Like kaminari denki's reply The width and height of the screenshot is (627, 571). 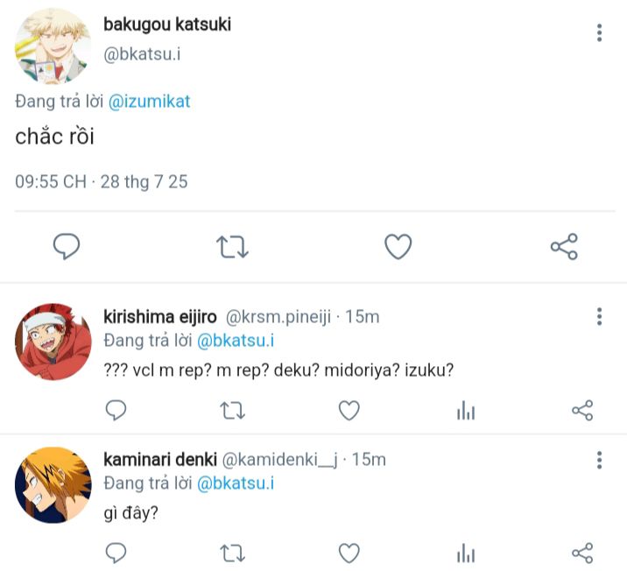(x=349, y=553)
